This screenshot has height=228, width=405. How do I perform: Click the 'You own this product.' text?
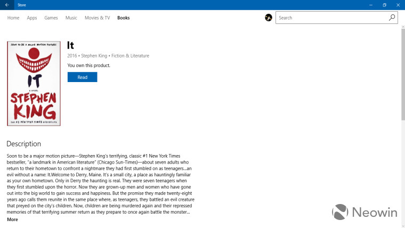88,66
